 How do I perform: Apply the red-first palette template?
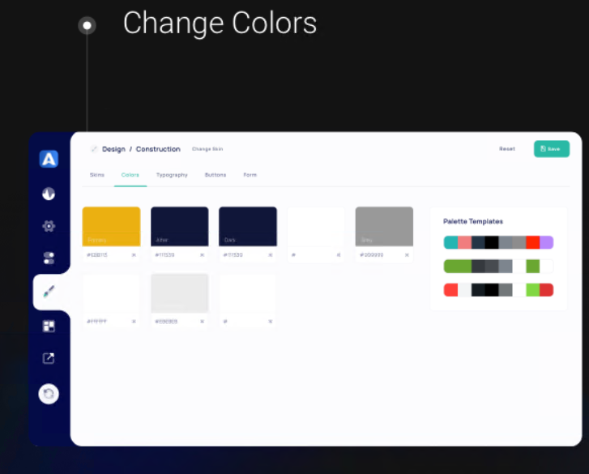498,290
